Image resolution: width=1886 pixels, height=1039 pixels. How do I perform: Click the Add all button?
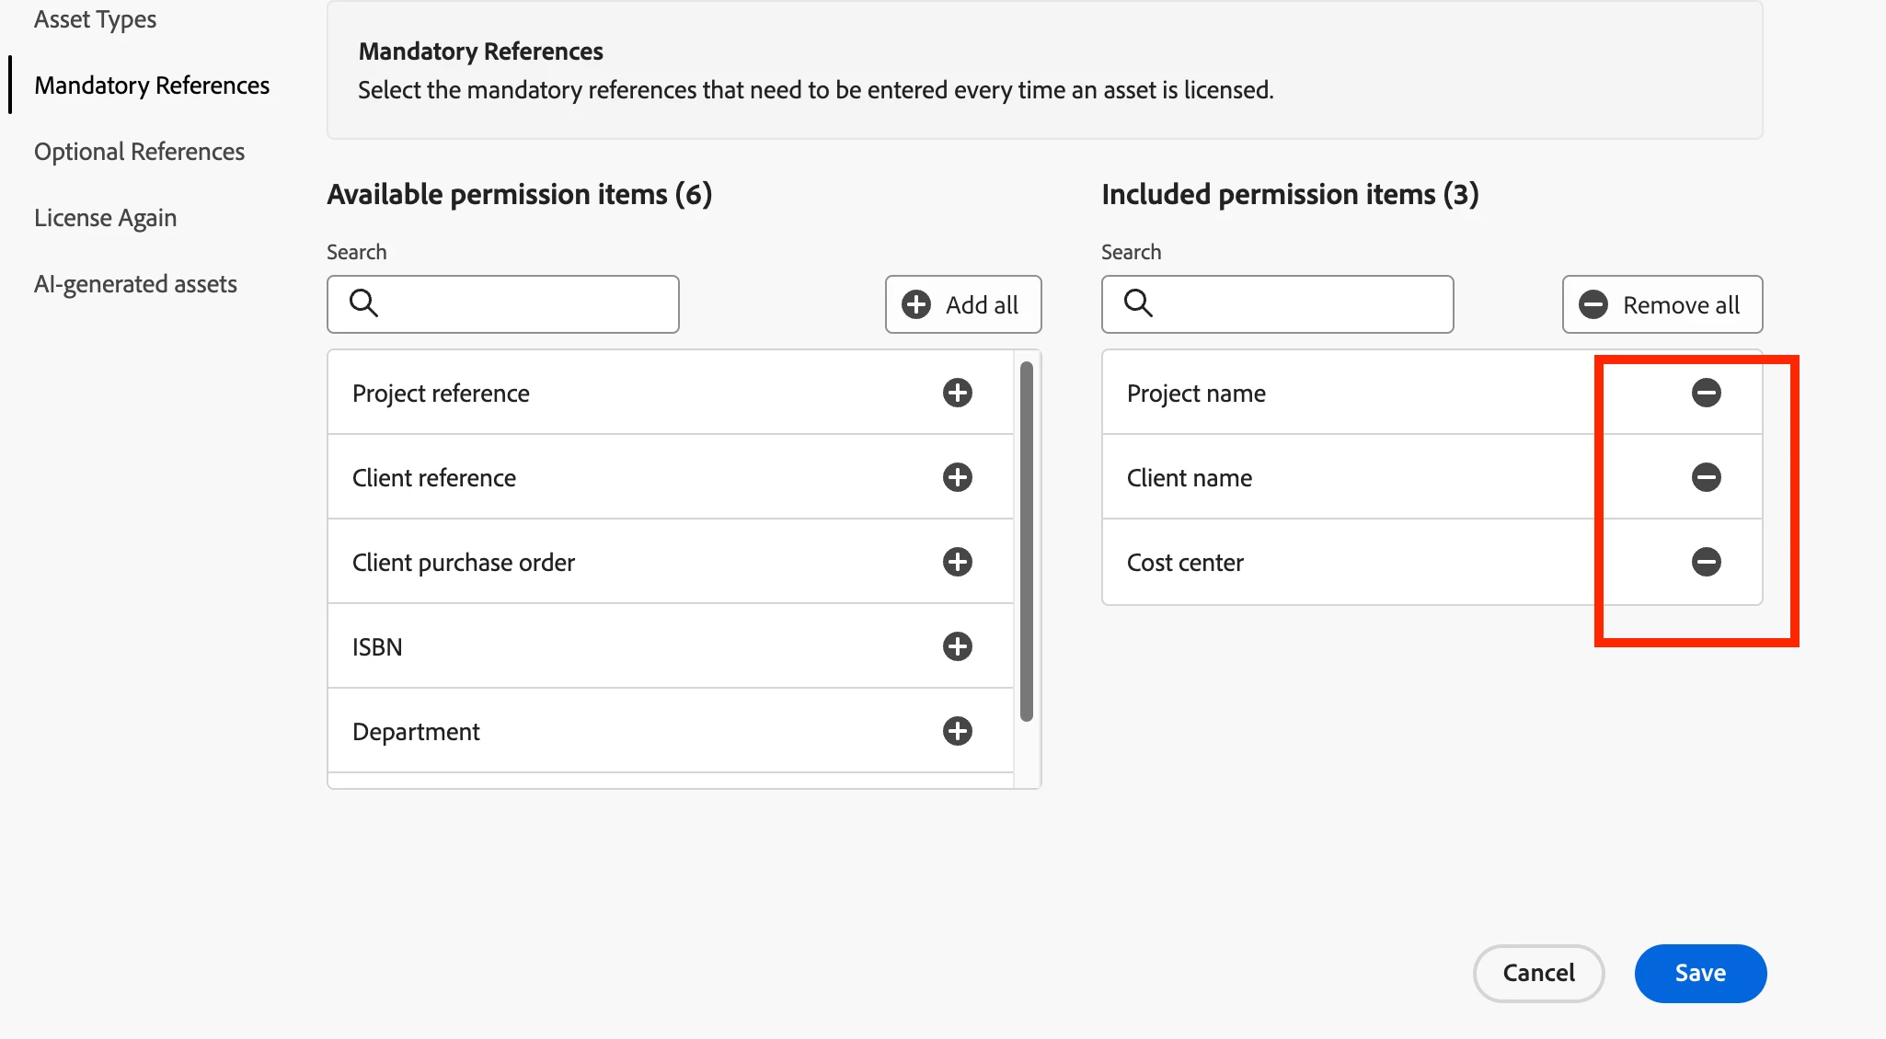pyautogui.click(x=962, y=304)
